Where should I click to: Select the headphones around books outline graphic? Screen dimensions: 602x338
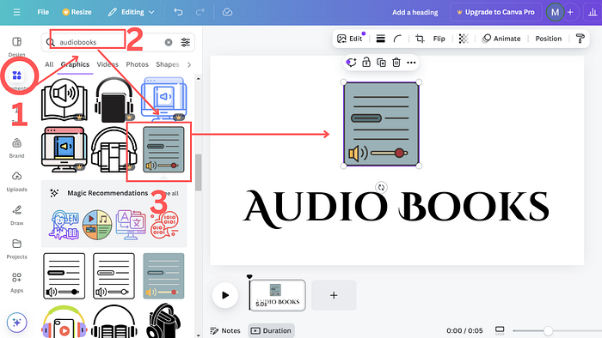point(114,149)
